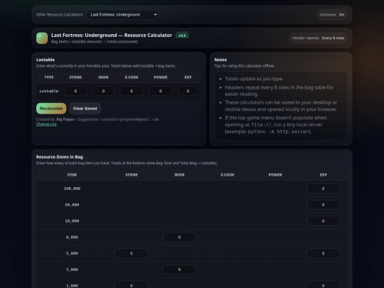
Task: Open the Change Log link
Action: coord(46,124)
